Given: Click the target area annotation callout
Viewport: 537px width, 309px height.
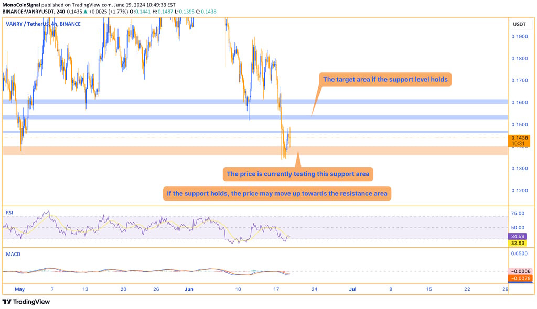Looking at the screenshot, I should pyautogui.click(x=386, y=79).
